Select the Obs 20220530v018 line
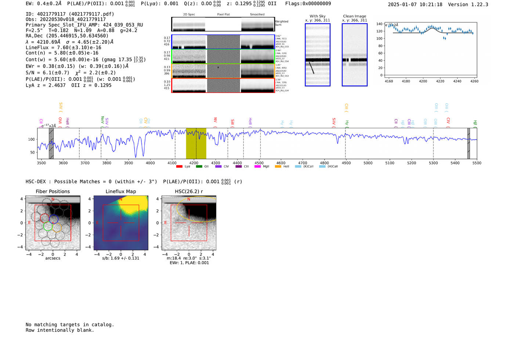514x350 pixels. click(x=66, y=19)
